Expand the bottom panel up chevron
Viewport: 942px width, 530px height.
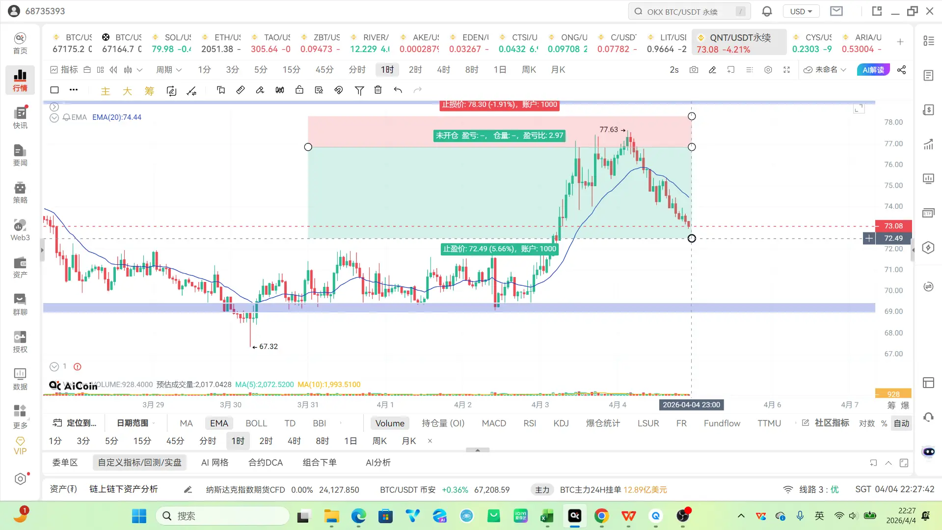tap(888, 463)
